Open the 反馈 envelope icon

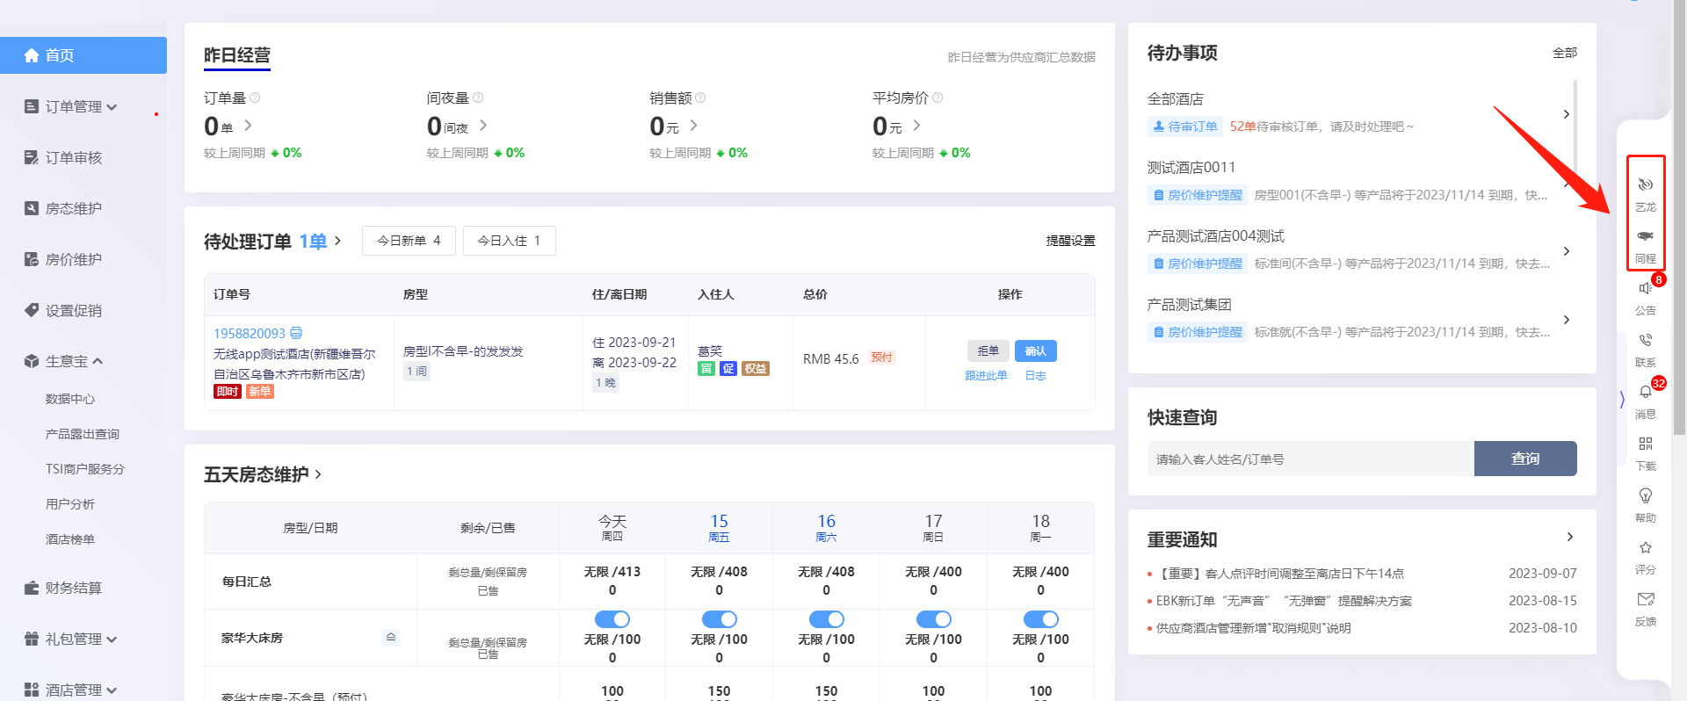point(1645,600)
